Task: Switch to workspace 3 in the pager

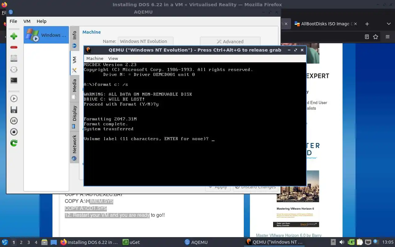Action: pos(28,242)
